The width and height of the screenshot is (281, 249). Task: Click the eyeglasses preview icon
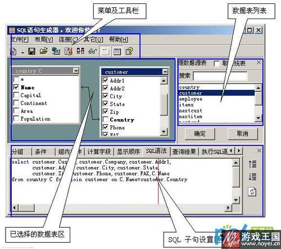coord(93,51)
